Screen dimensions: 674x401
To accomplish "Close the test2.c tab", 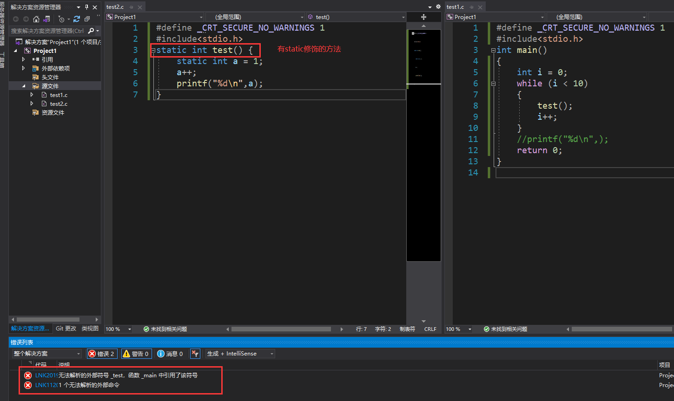I will (x=140, y=7).
